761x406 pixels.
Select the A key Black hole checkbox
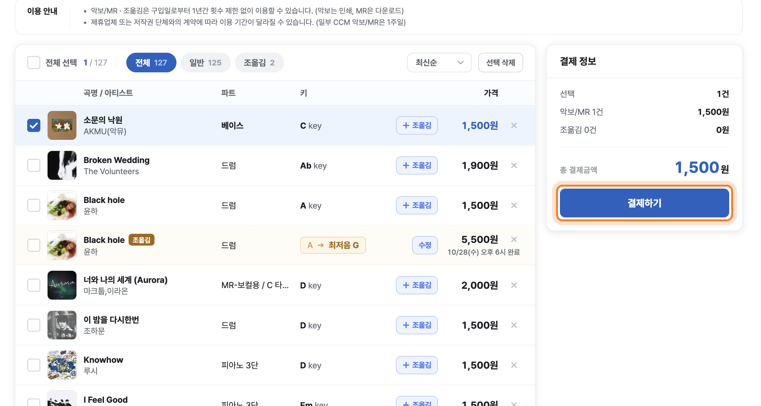click(x=34, y=205)
